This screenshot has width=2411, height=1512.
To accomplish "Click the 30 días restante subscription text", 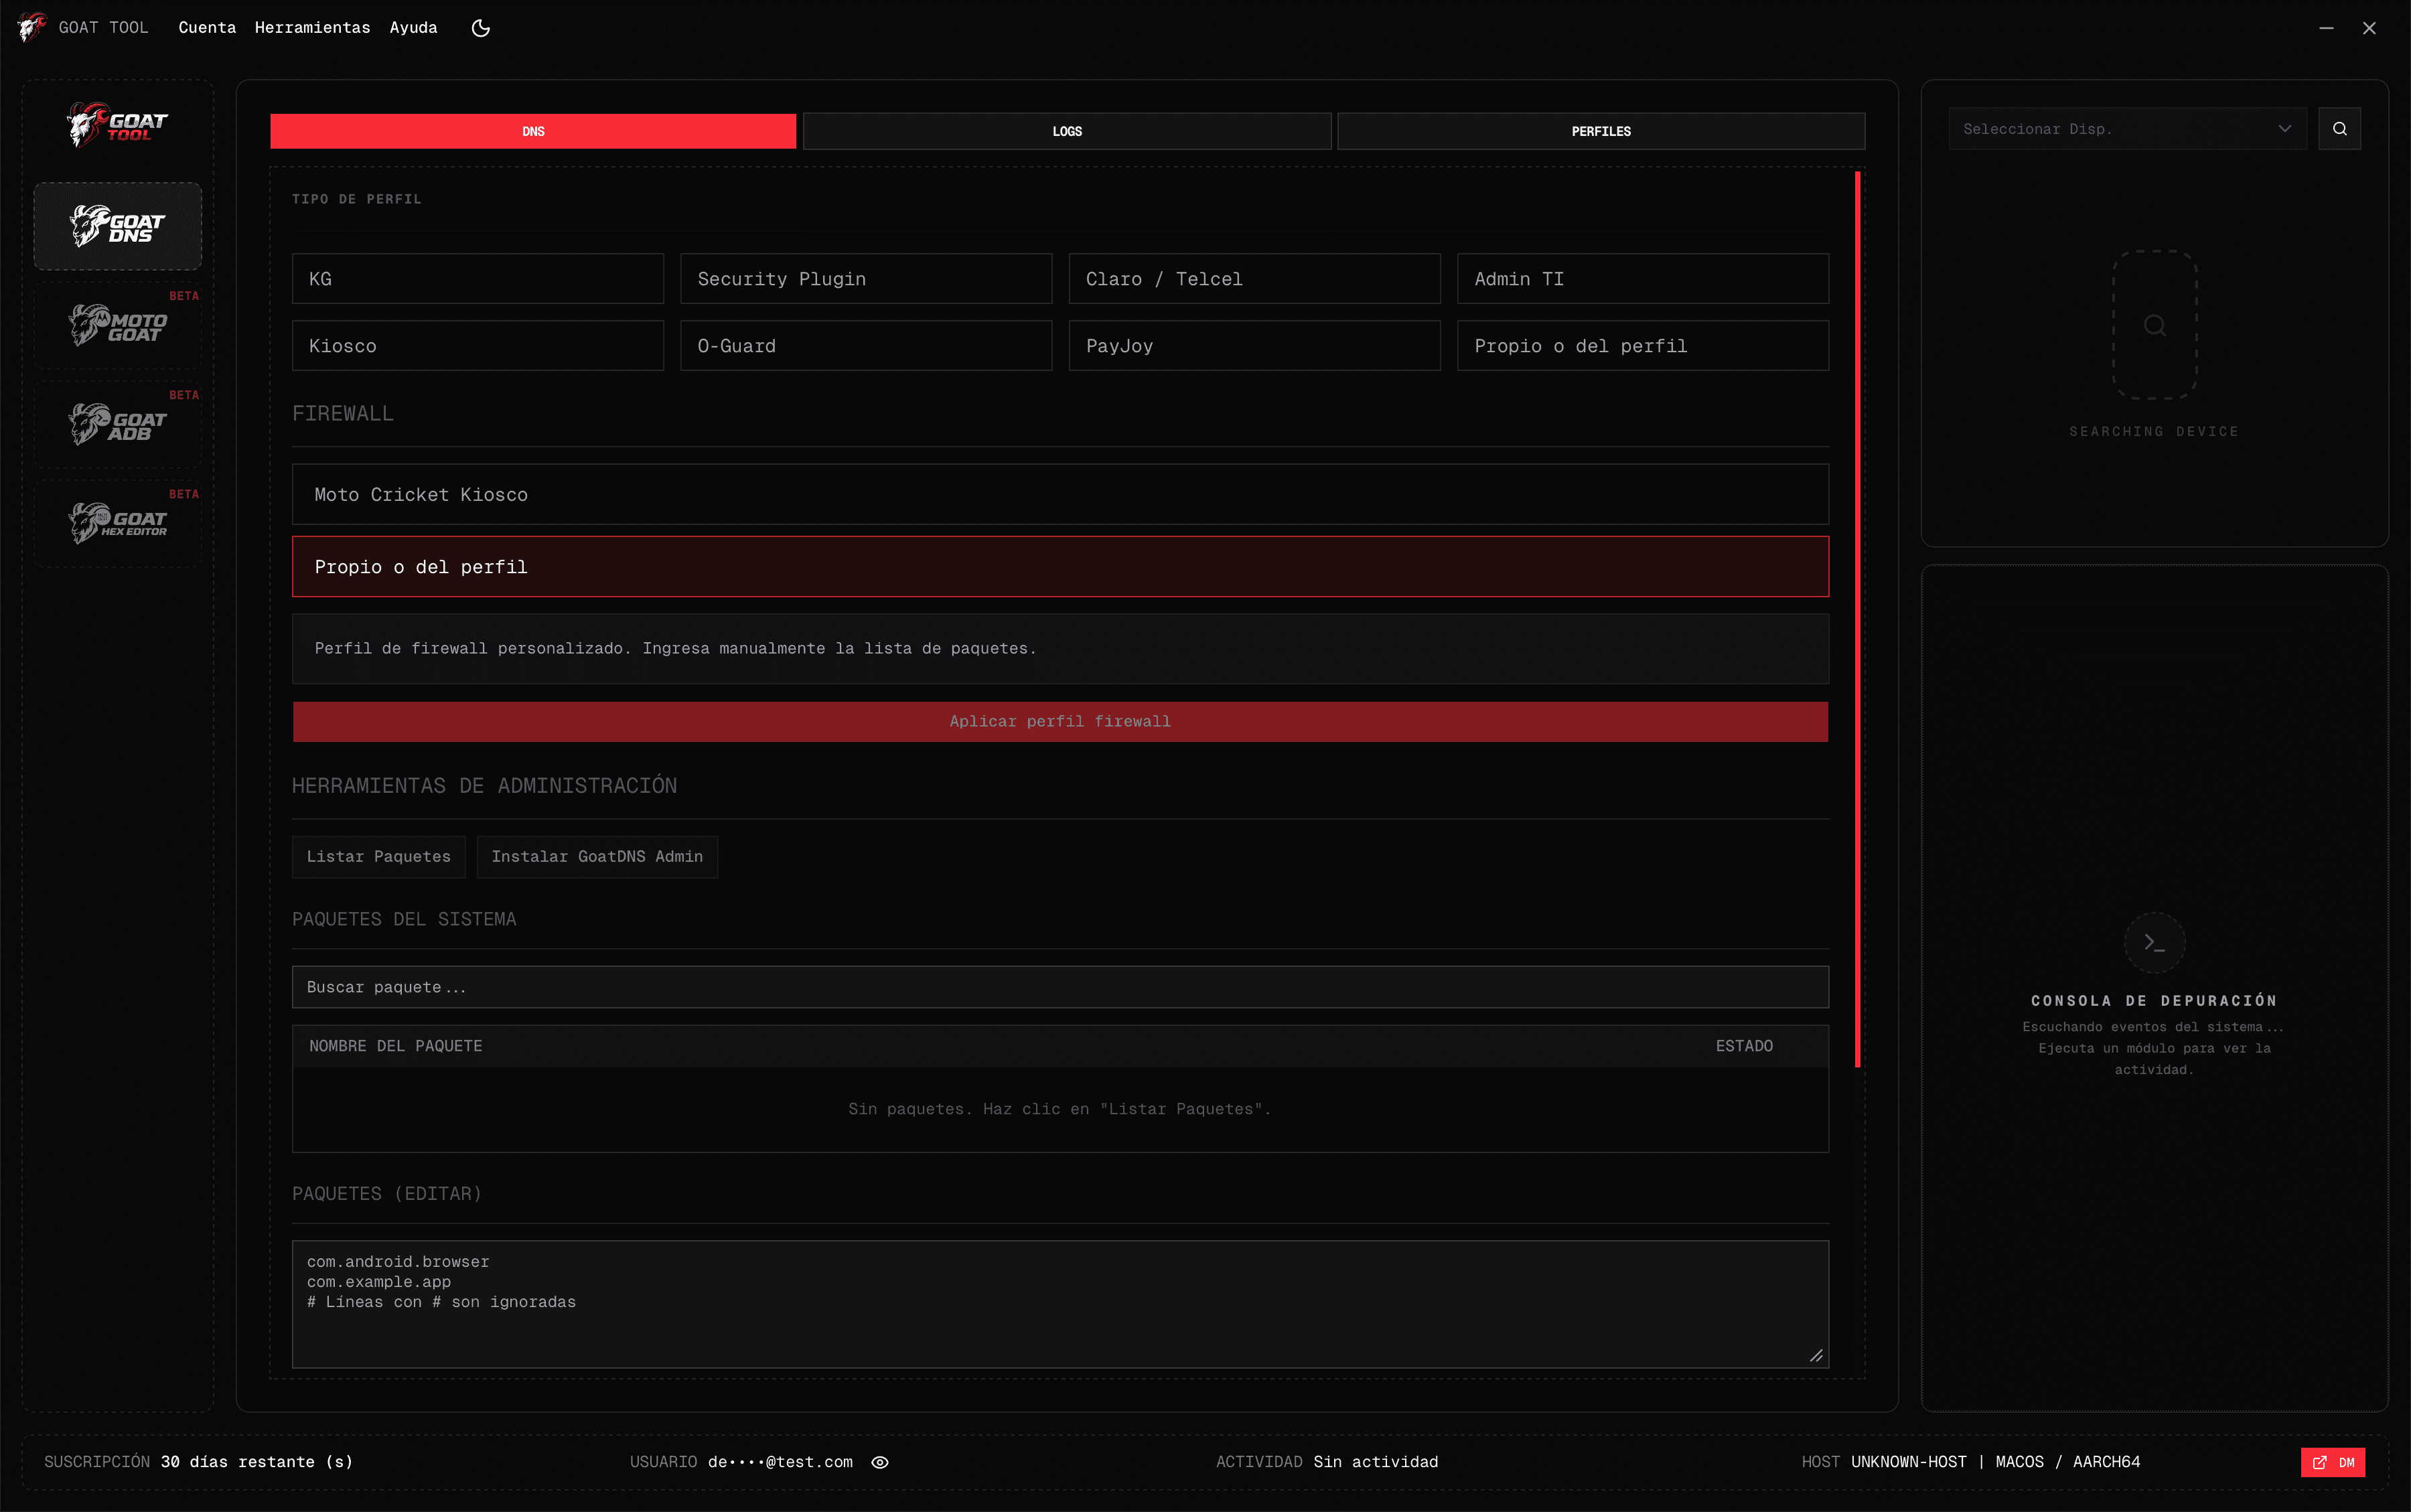I will [x=257, y=1462].
